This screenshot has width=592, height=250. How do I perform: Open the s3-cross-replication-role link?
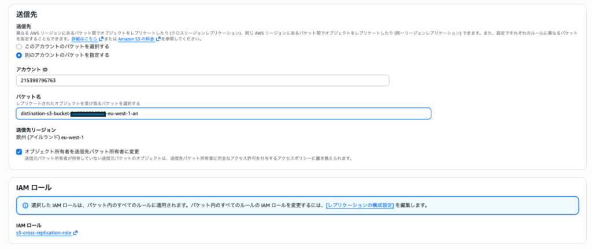pyautogui.click(x=44, y=233)
